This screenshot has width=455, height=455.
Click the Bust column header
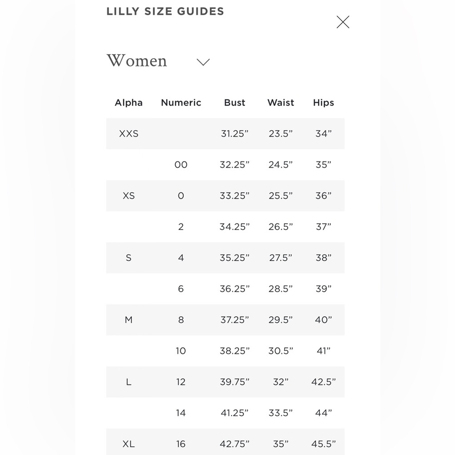[x=234, y=103]
